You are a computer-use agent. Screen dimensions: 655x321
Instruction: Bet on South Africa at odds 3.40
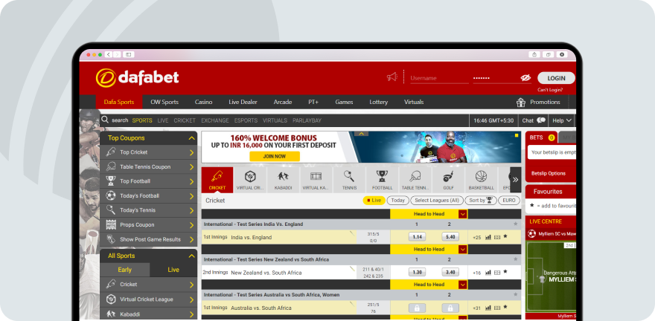tap(450, 272)
